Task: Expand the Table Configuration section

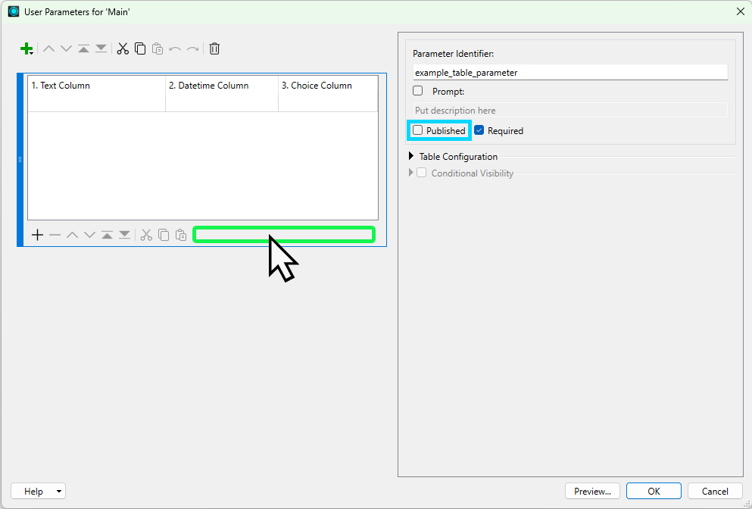Action: [x=411, y=157]
